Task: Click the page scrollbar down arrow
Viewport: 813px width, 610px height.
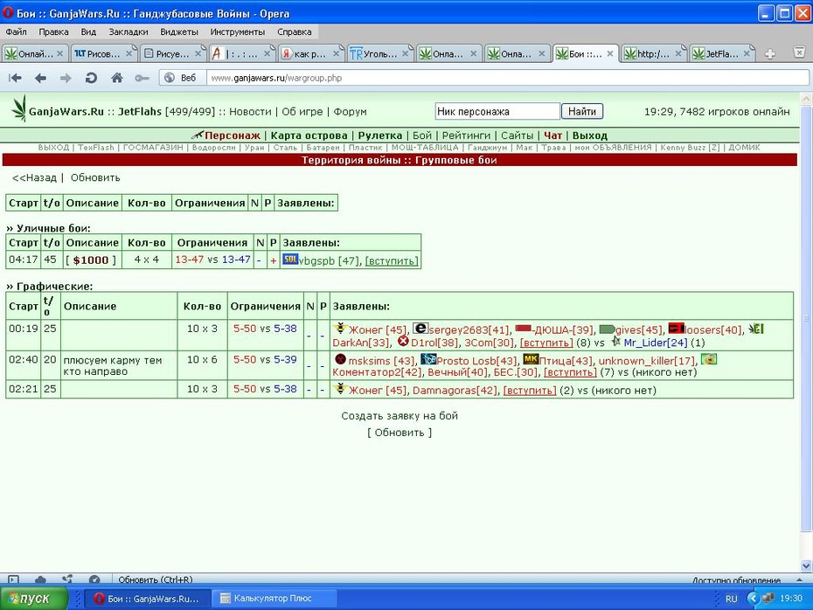Action: pos(806,565)
